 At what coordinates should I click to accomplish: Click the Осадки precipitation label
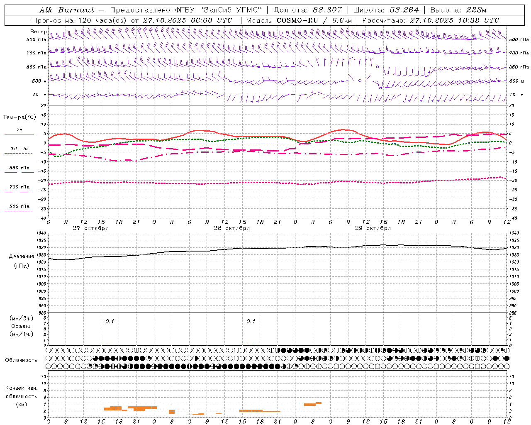[x=22, y=326]
